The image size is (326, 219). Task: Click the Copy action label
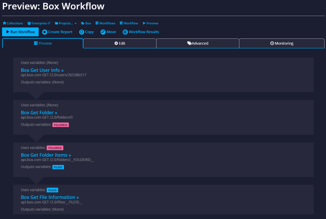pos(89,32)
